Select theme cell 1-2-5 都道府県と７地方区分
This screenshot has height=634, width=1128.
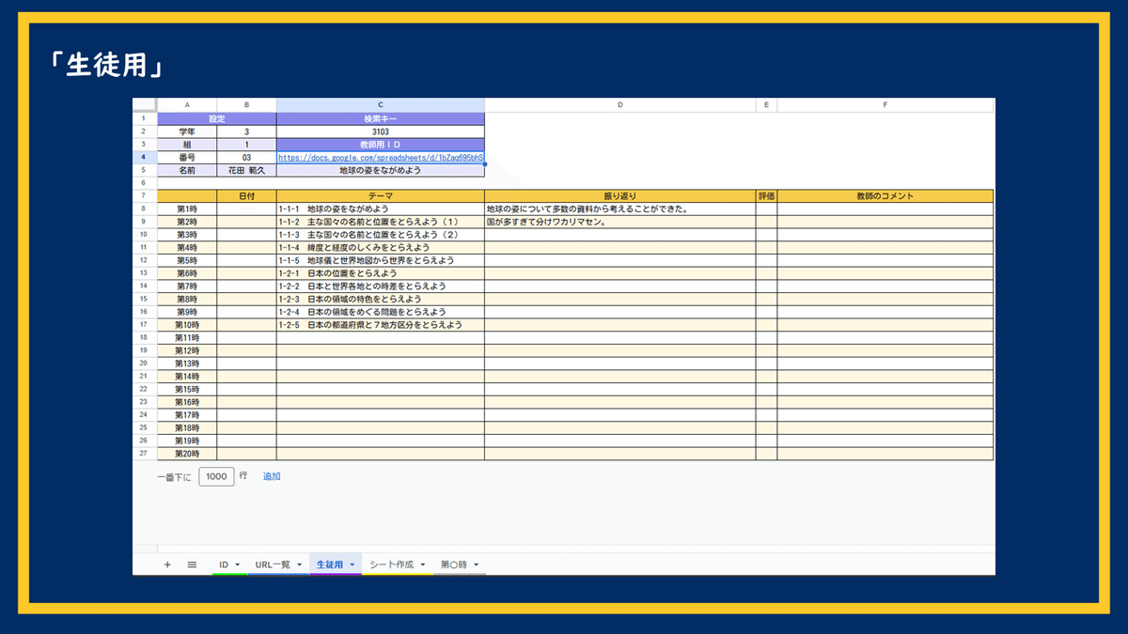coord(381,324)
